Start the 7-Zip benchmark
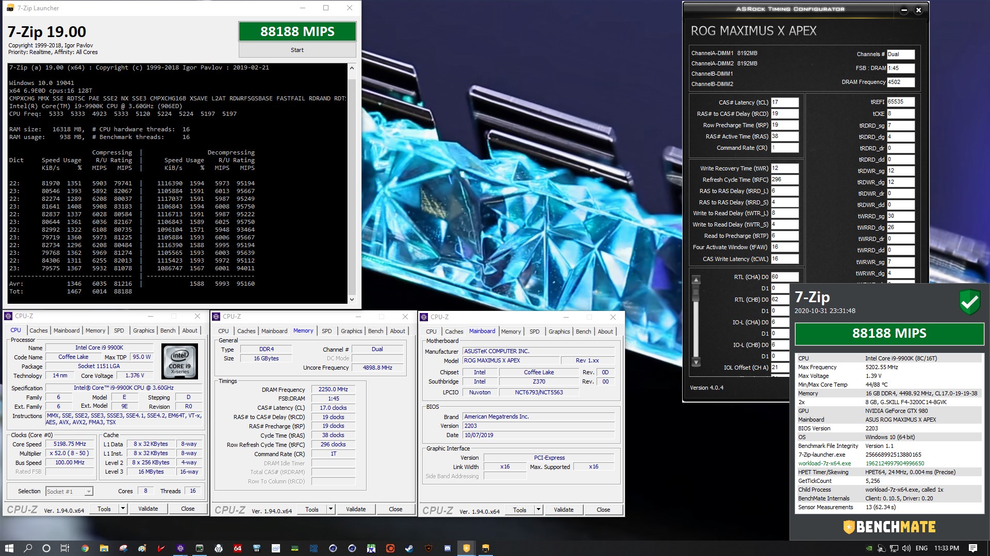Screen dimensions: 990x556 click(297, 50)
